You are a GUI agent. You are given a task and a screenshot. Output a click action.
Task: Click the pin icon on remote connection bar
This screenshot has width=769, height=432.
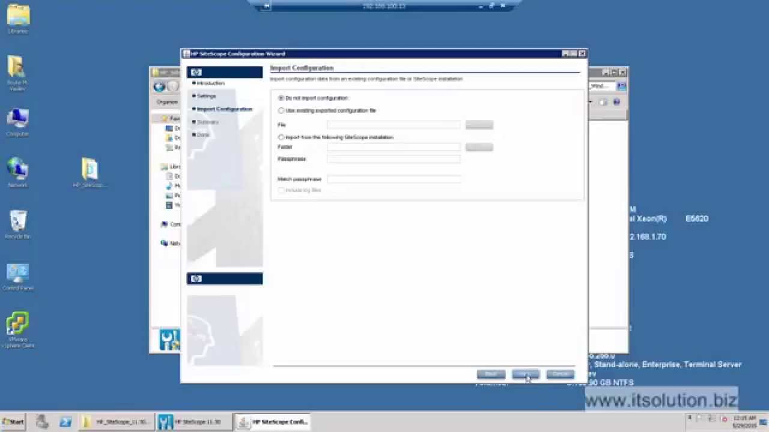tap(267, 6)
